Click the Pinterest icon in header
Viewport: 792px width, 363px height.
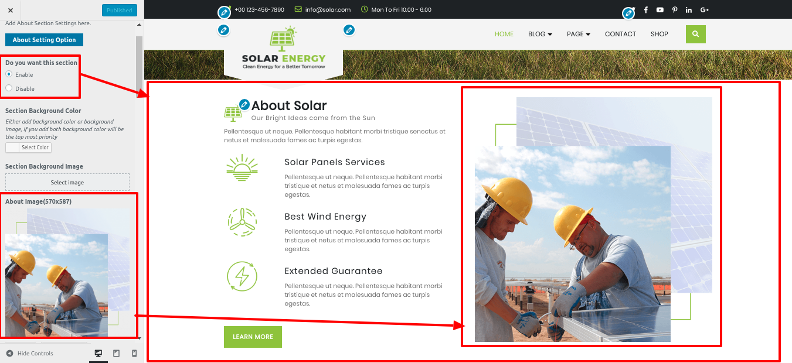coord(675,9)
